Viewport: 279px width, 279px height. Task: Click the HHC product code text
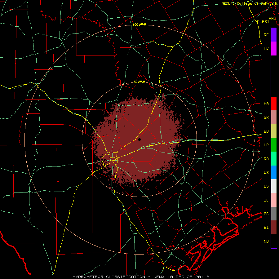click(272, 19)
